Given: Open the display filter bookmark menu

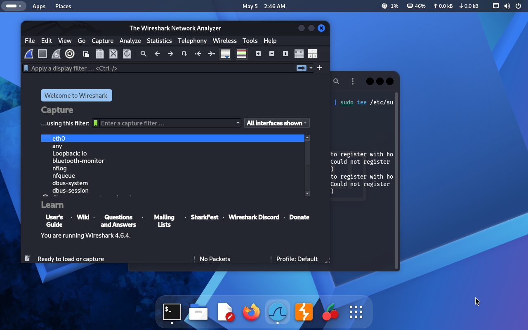Looking at the screenshot, I should [26, 68].
